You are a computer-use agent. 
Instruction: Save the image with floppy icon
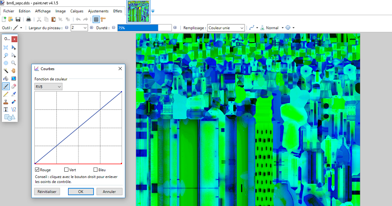18,19
